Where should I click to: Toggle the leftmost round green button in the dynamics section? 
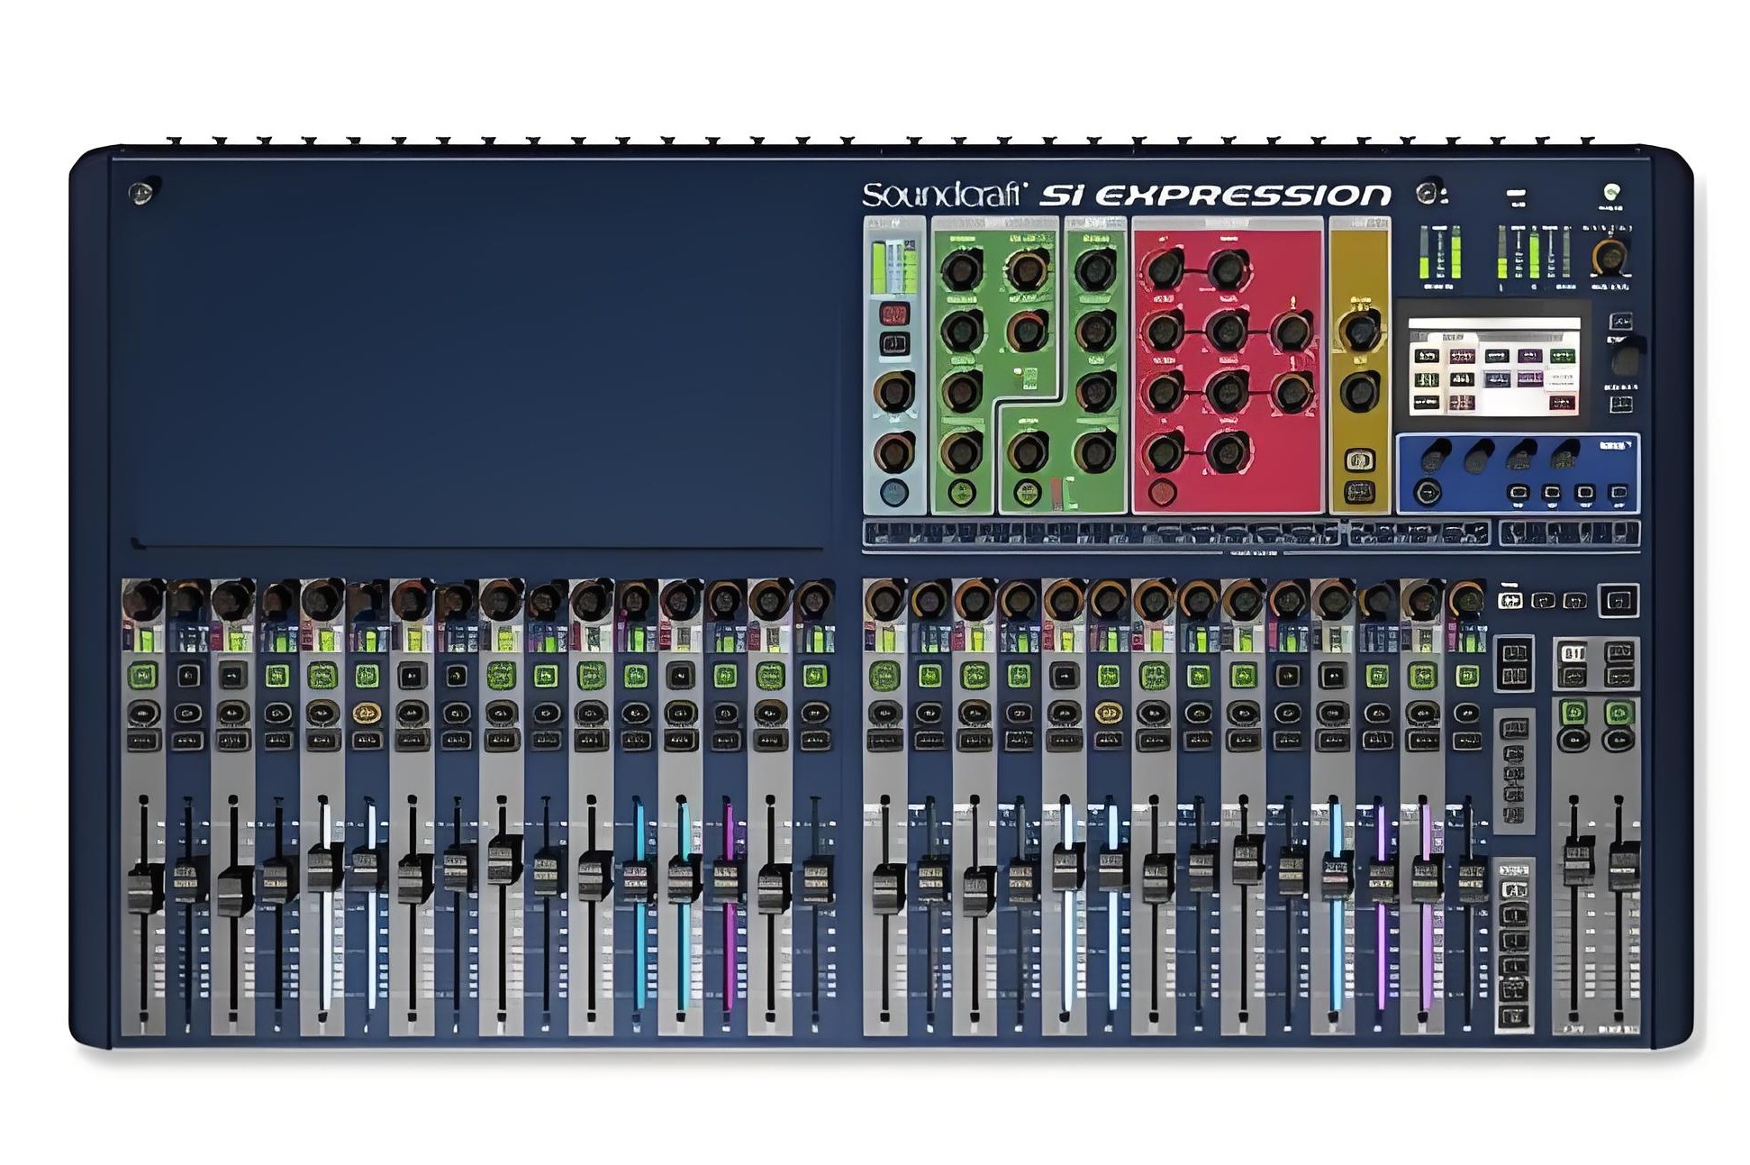point(961,492)
